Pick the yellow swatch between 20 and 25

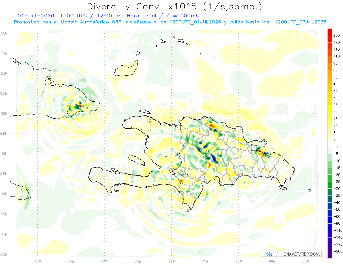(x=330, y=109)
